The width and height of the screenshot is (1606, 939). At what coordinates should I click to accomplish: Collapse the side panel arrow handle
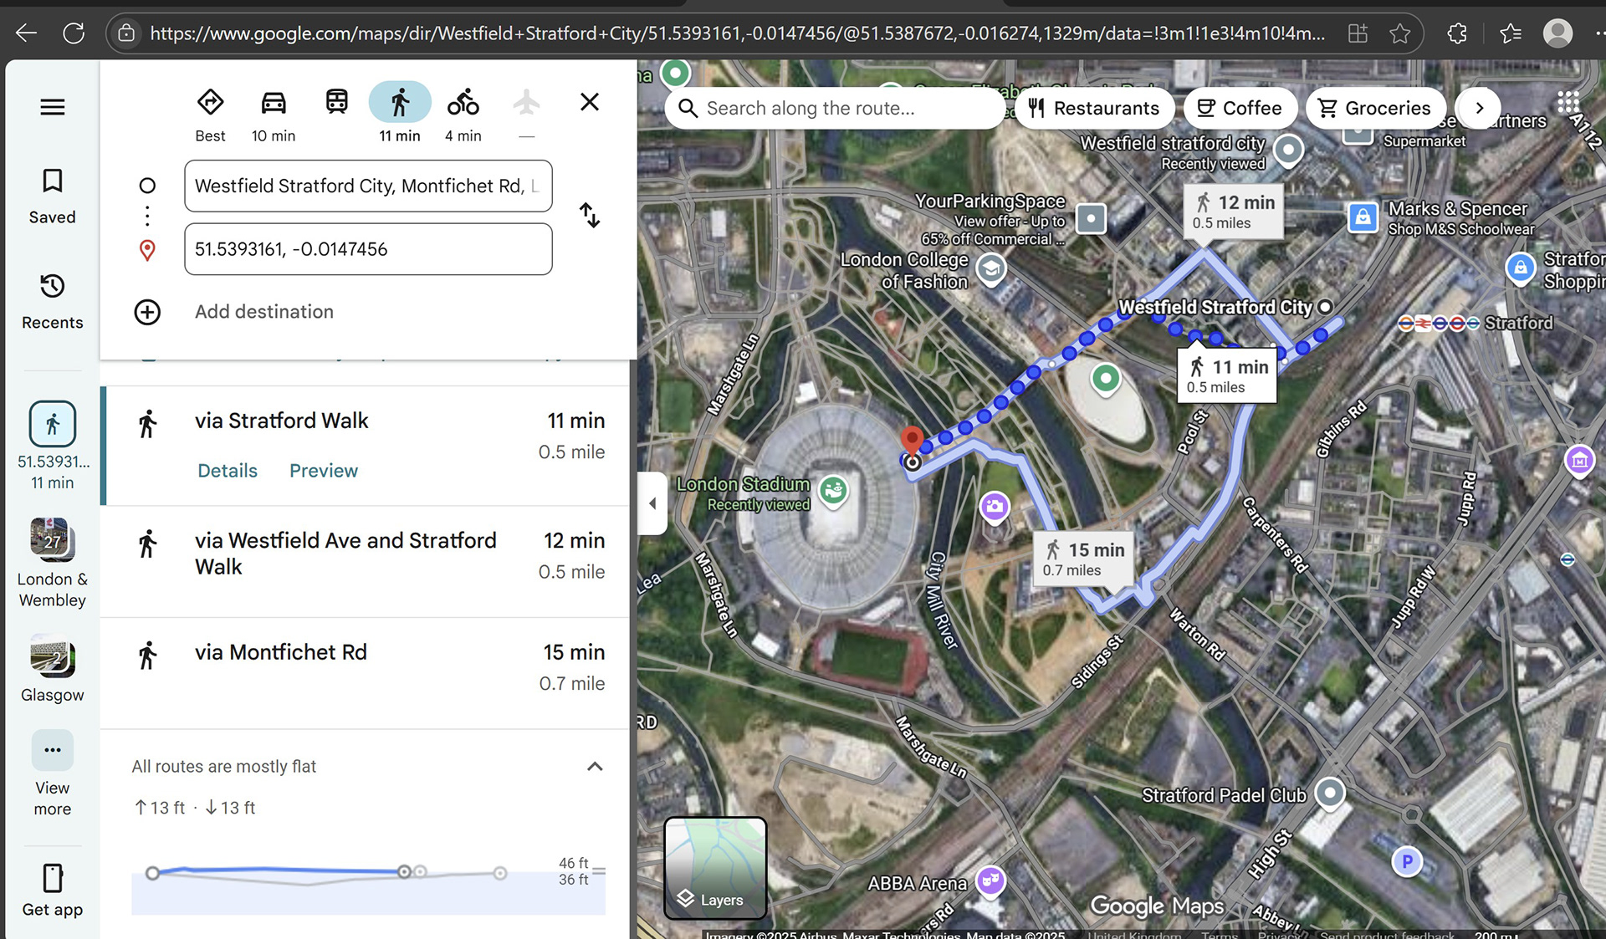tap(652, 503)
